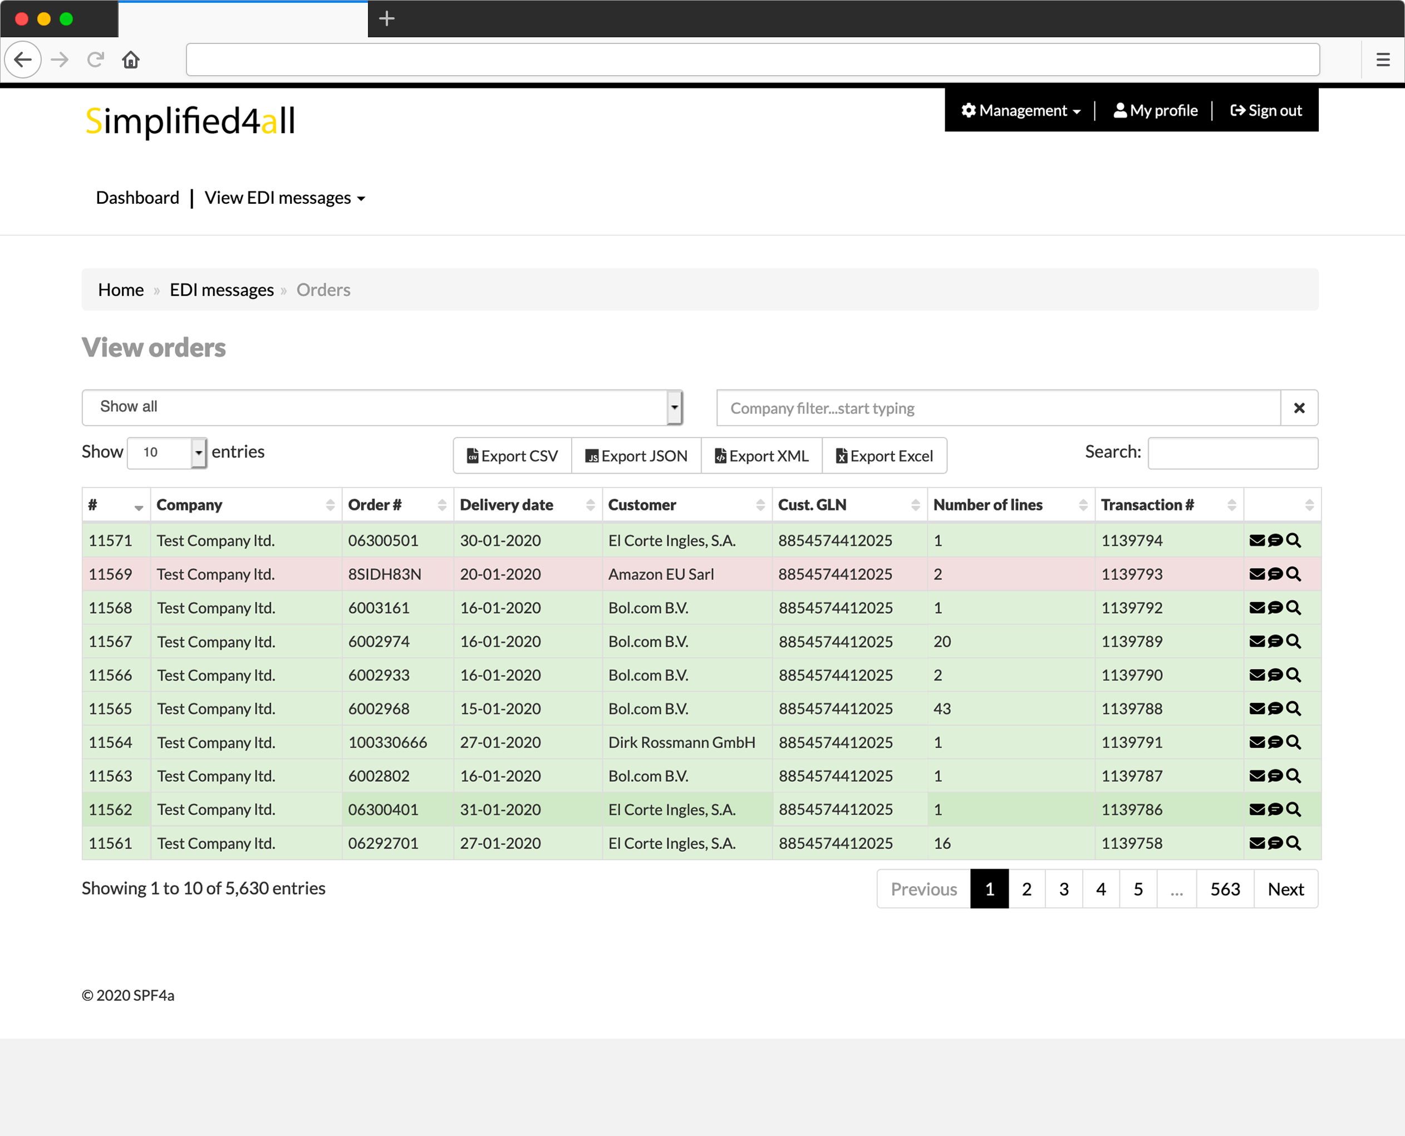Go to Dashboard menu item
This screenshot has height=1136, width=1405.
pos(137,198)
